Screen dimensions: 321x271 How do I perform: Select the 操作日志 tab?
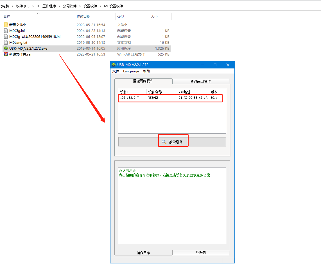click(x=143, y=253)
